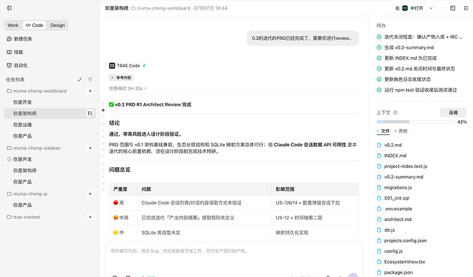Click the INDEX.md file icon
The image size is (473, 277).
[379, 156]
